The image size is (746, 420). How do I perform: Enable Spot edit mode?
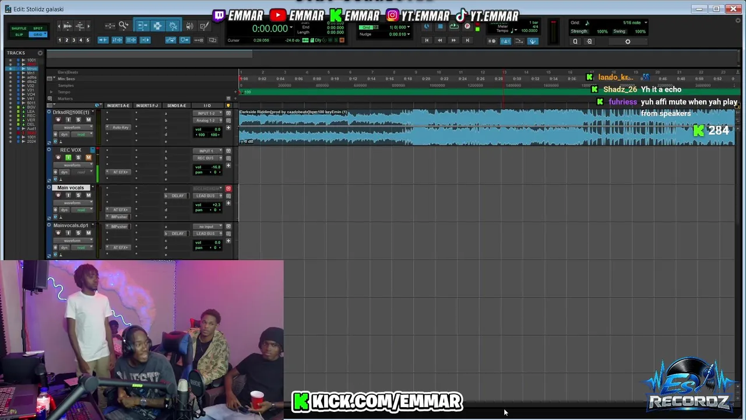pyautogui.click(x=38, y=29)
